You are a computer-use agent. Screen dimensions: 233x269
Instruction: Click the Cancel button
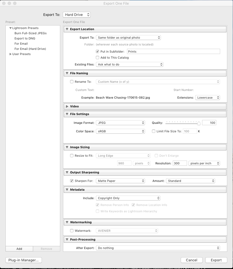pos(191,260)
